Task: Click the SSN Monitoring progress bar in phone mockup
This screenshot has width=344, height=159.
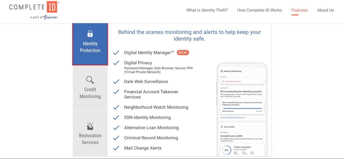Action: point(242,108)
